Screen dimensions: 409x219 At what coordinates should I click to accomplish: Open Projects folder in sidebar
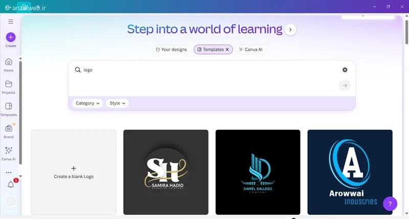(9, 87)
